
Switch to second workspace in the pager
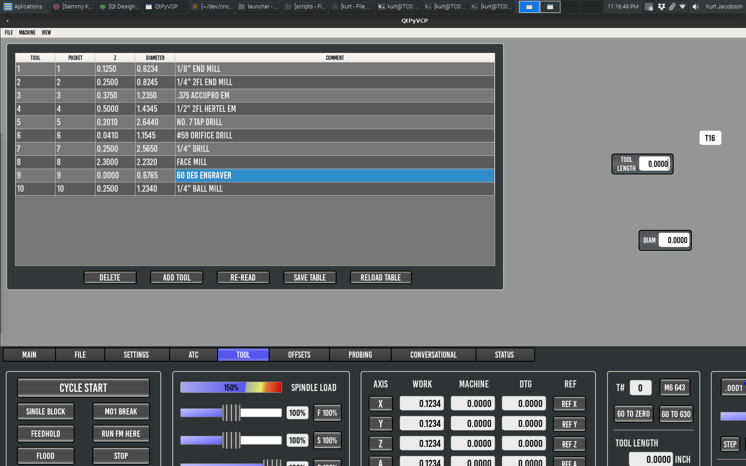pos(550,7)
